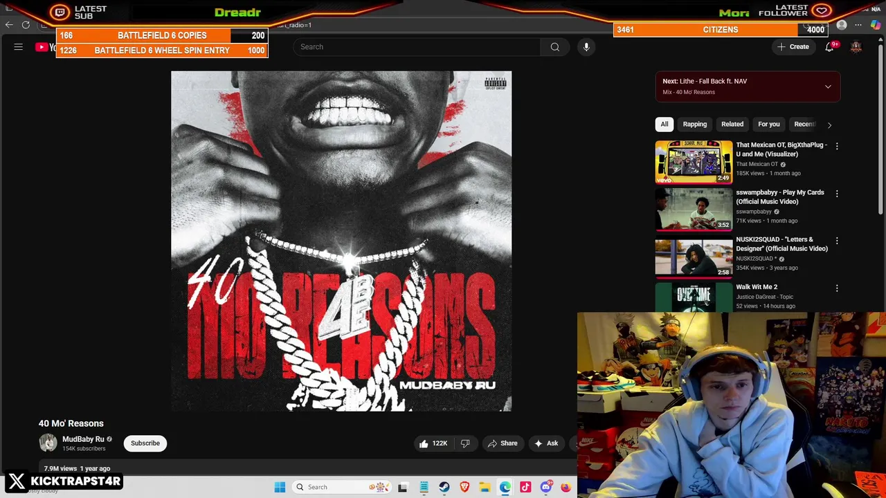The width and height of the screenshot is (886, 498).
Task: Open That Mexican OT U and Me title
Action: click(781, 149)
